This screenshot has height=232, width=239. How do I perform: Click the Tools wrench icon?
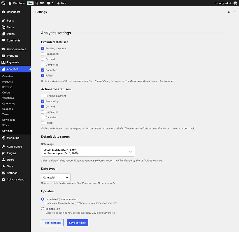pyautogui.click(x=3, y=167)
